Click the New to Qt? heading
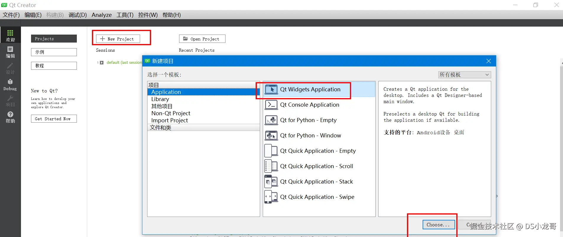This screenshot has width=563, height=237. 44,91
